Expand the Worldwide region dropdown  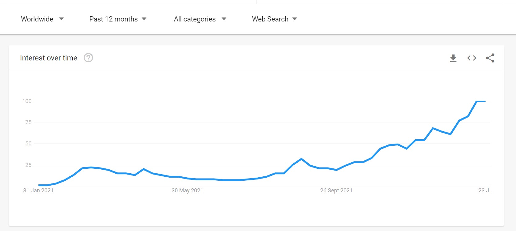tap(42, 19)
